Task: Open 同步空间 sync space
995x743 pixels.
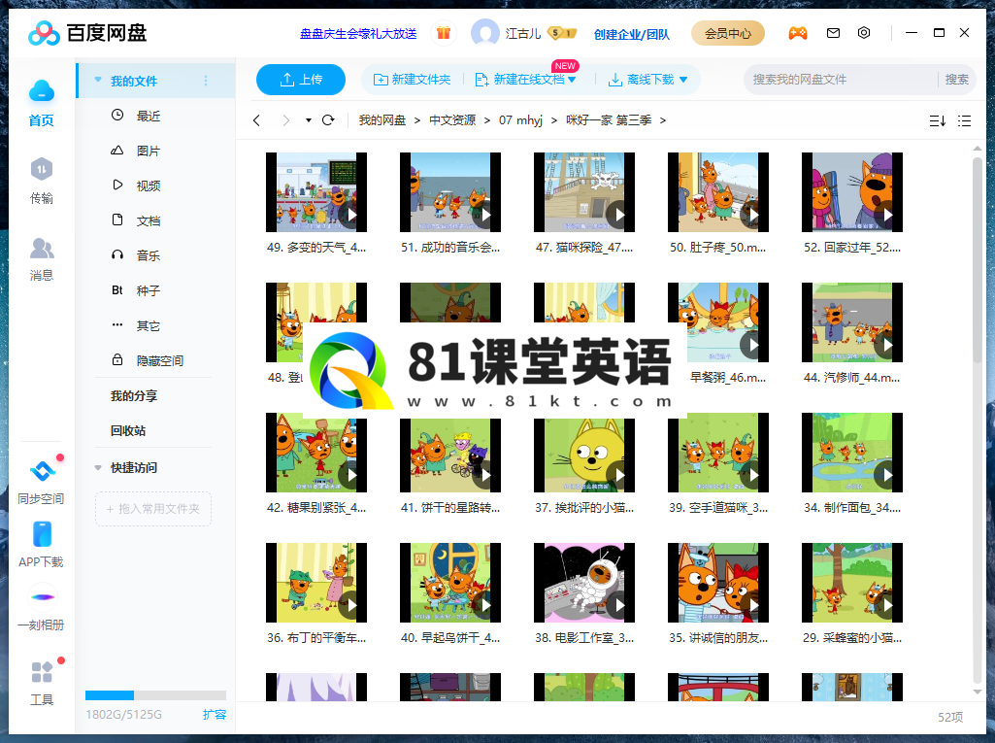Action: point(41,482)
